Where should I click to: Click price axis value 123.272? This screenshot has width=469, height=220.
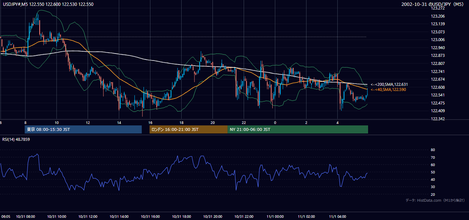tap(438, 8)
